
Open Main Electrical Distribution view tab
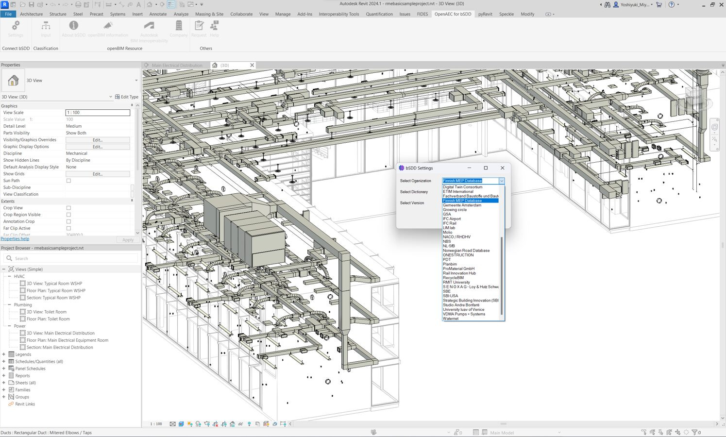[177, 65]
